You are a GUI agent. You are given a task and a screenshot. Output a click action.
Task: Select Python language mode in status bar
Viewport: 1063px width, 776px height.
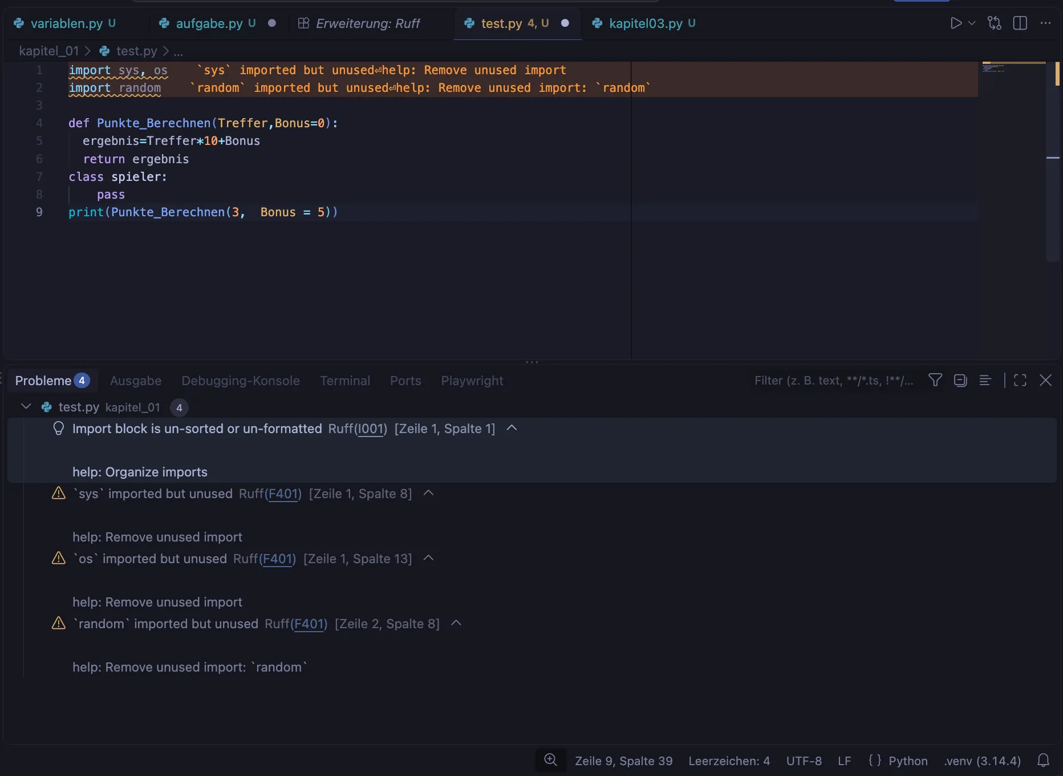(x=908, y=761)
